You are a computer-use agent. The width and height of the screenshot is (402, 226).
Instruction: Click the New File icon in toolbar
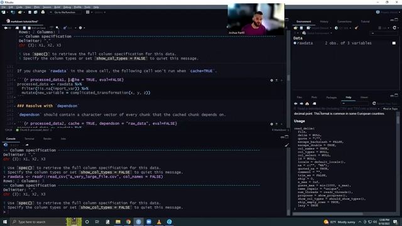coord(3,13)
